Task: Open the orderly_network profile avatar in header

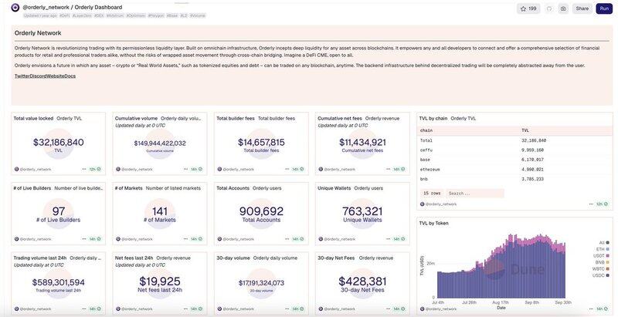Action: pyautogui.click(x=15, y=8)
